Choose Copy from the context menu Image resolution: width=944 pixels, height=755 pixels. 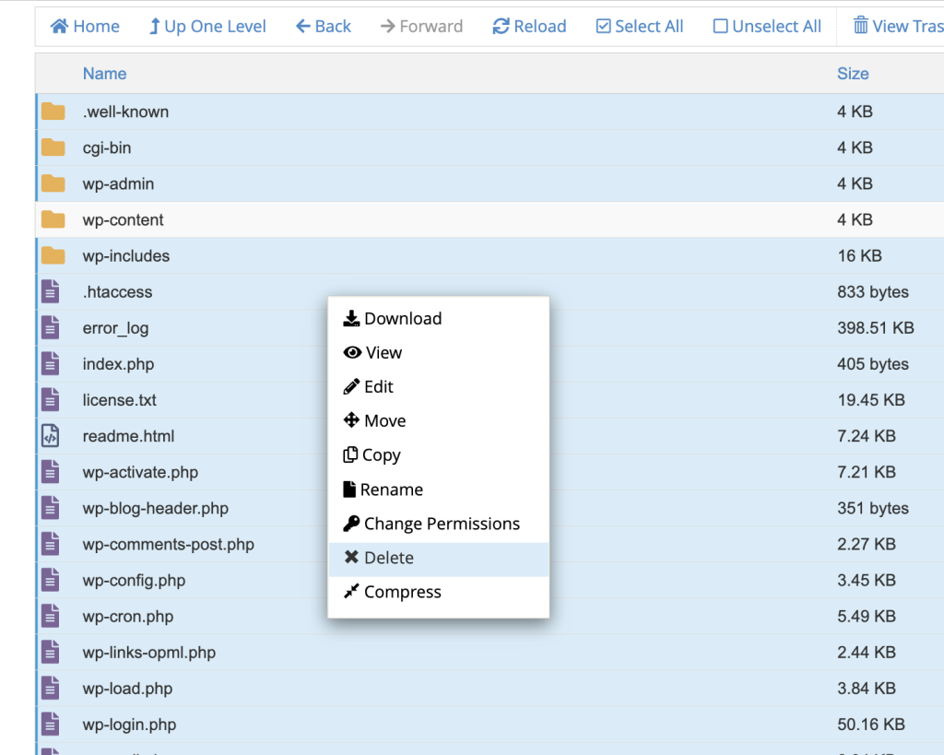click(x=372, y=455)
